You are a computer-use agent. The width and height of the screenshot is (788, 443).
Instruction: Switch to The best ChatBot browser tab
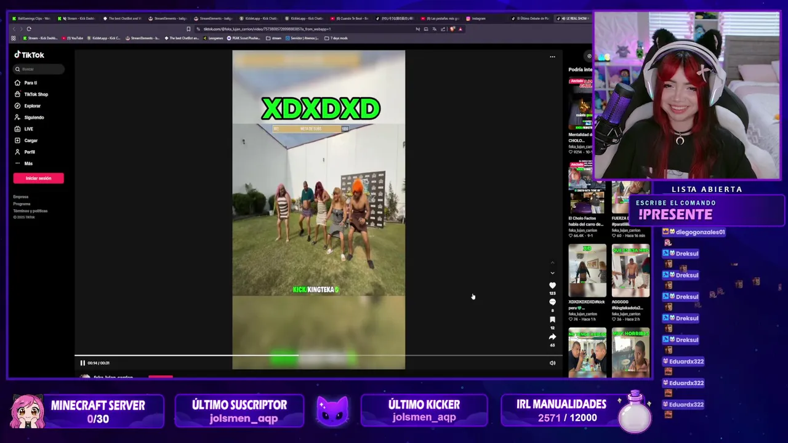tap(122, 18)
